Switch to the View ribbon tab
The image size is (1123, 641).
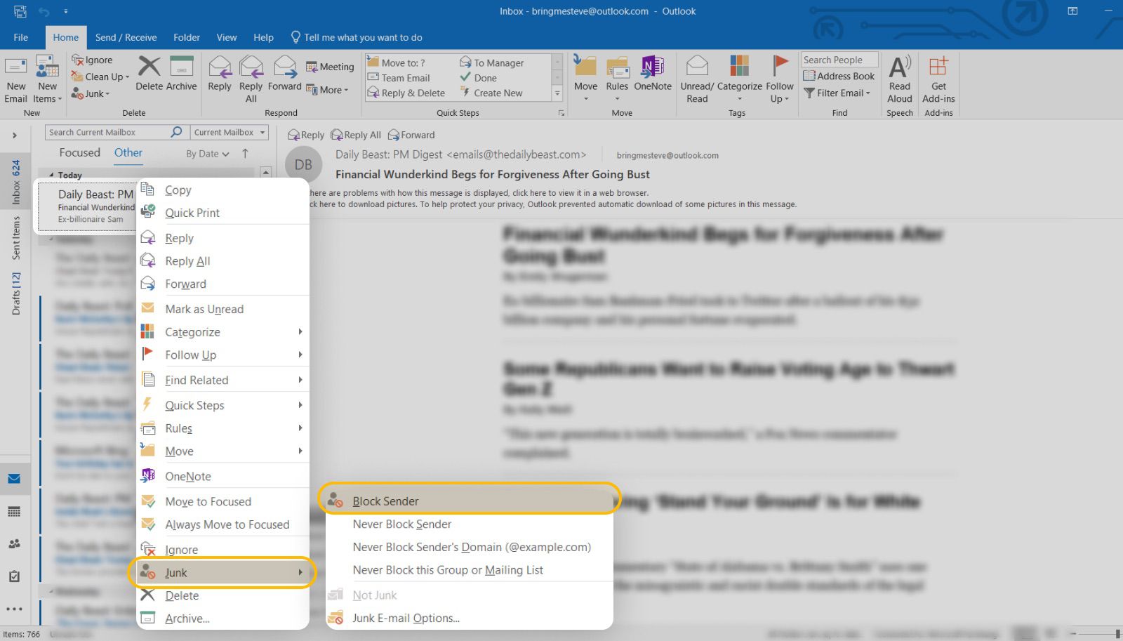[x=226, y=37]
